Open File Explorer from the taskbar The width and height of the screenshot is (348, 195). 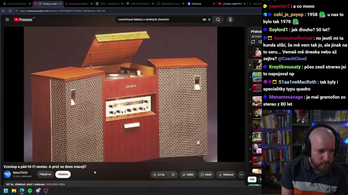pos(14,191)
